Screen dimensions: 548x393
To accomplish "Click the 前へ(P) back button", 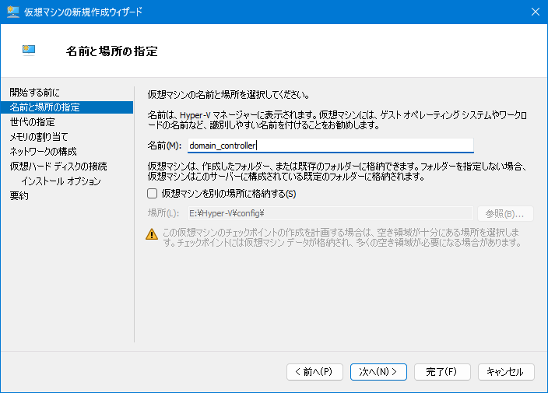I will 314,372.
